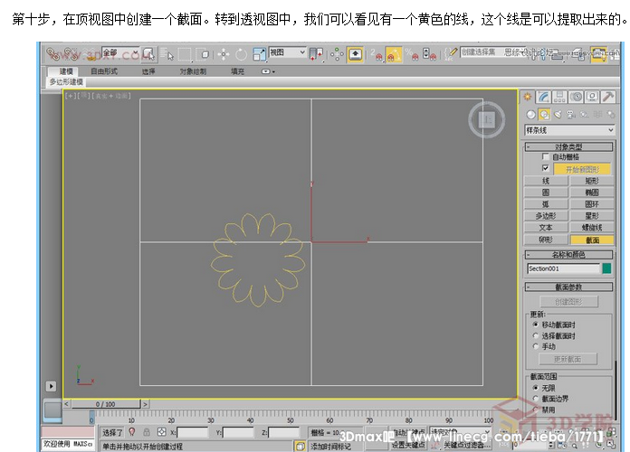
Task: Open the 视图 reference coordinate dropdown
Action: click(x=287, y=52)
